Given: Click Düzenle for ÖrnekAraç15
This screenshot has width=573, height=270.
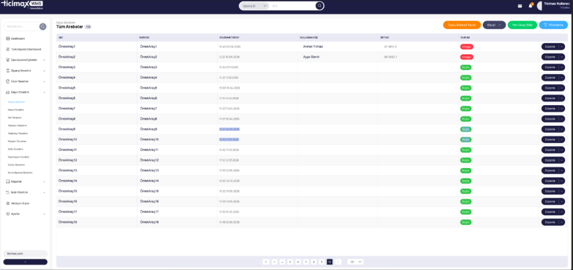Looking at the screenshot, I should click(x=550, y=191).
